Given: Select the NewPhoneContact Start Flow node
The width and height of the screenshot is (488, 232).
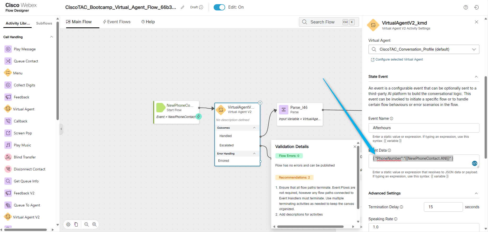Looking at the screenshot, I should [x=176, y=112].
